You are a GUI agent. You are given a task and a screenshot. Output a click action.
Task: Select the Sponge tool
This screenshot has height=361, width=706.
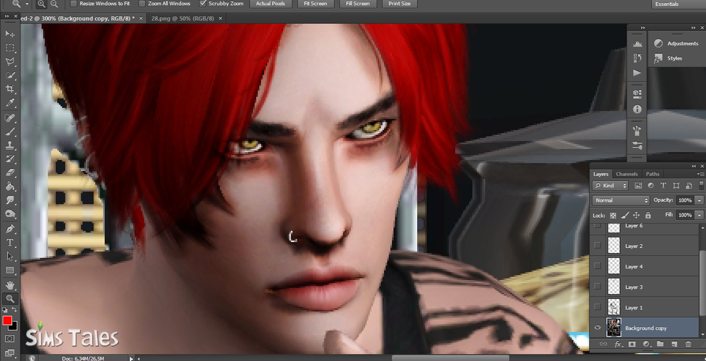click(10, 214)
